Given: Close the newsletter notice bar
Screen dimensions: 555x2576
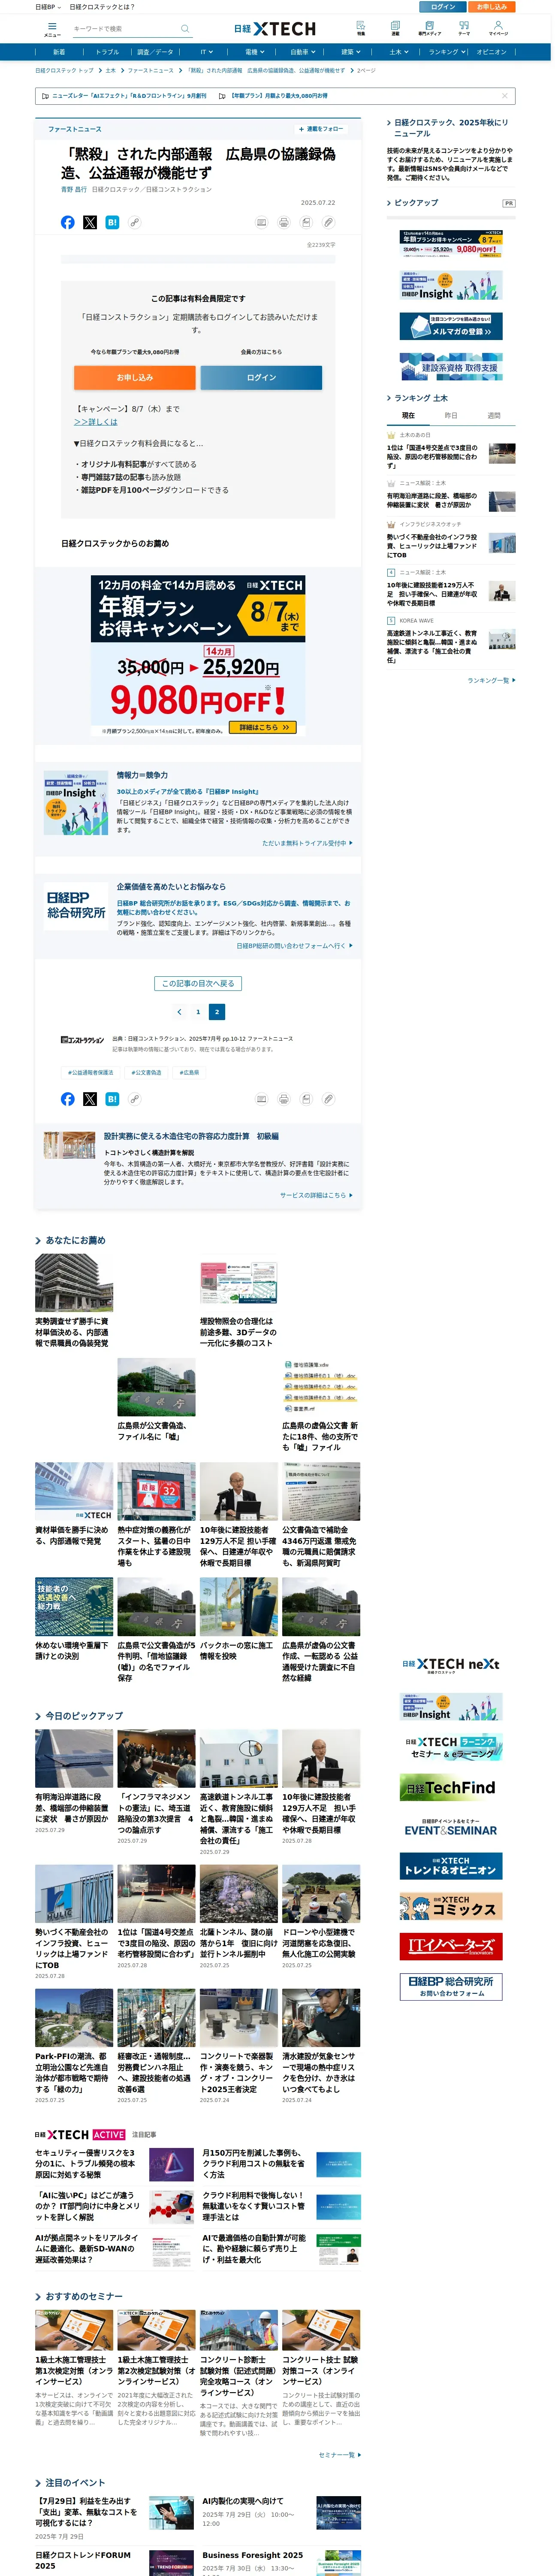Looking at the screenshot, I should pyautogui.click(x=505, y=96).
